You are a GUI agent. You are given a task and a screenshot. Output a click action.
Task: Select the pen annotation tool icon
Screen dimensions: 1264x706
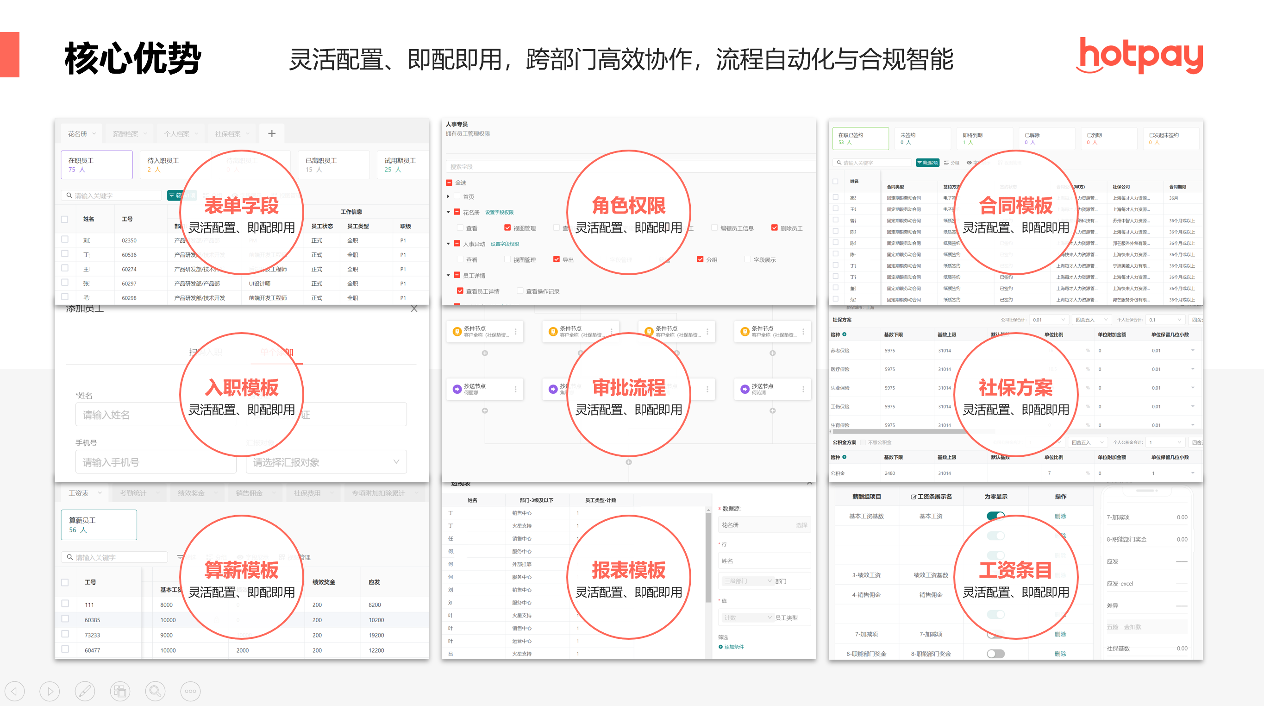(x=85, y=691)
